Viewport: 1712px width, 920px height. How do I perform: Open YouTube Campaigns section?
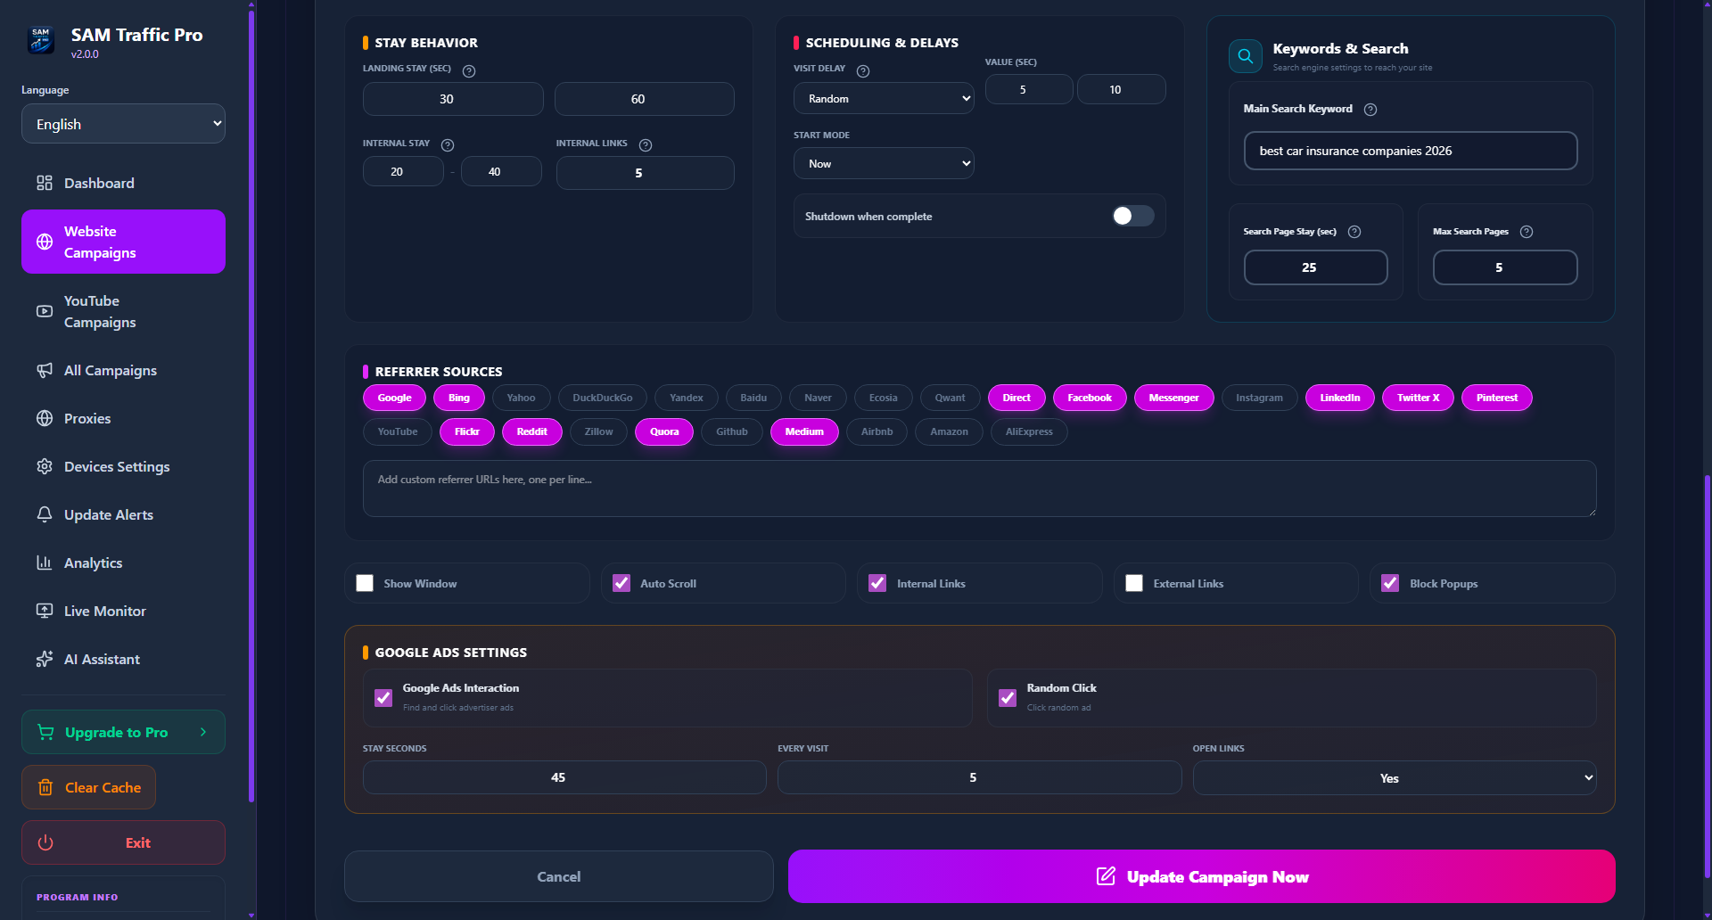[x=123, y=311]
